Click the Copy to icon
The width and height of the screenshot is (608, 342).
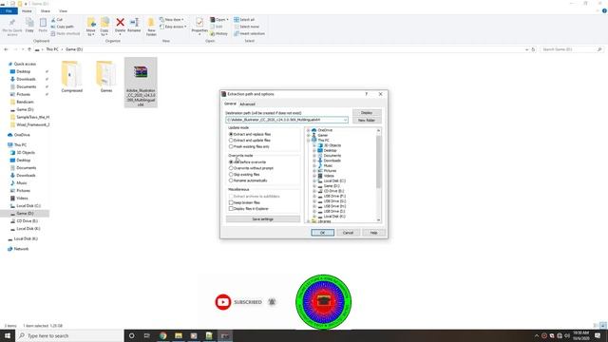[x=104, y=27]
